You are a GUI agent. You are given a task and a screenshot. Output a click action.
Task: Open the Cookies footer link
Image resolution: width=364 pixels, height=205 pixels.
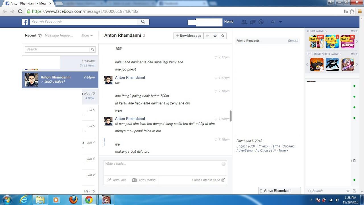(x=288, y=146)
